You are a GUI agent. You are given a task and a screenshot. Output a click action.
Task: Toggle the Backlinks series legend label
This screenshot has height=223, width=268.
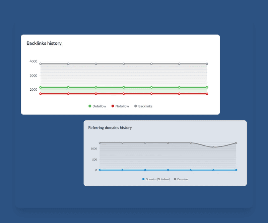(x=145, y=106)
